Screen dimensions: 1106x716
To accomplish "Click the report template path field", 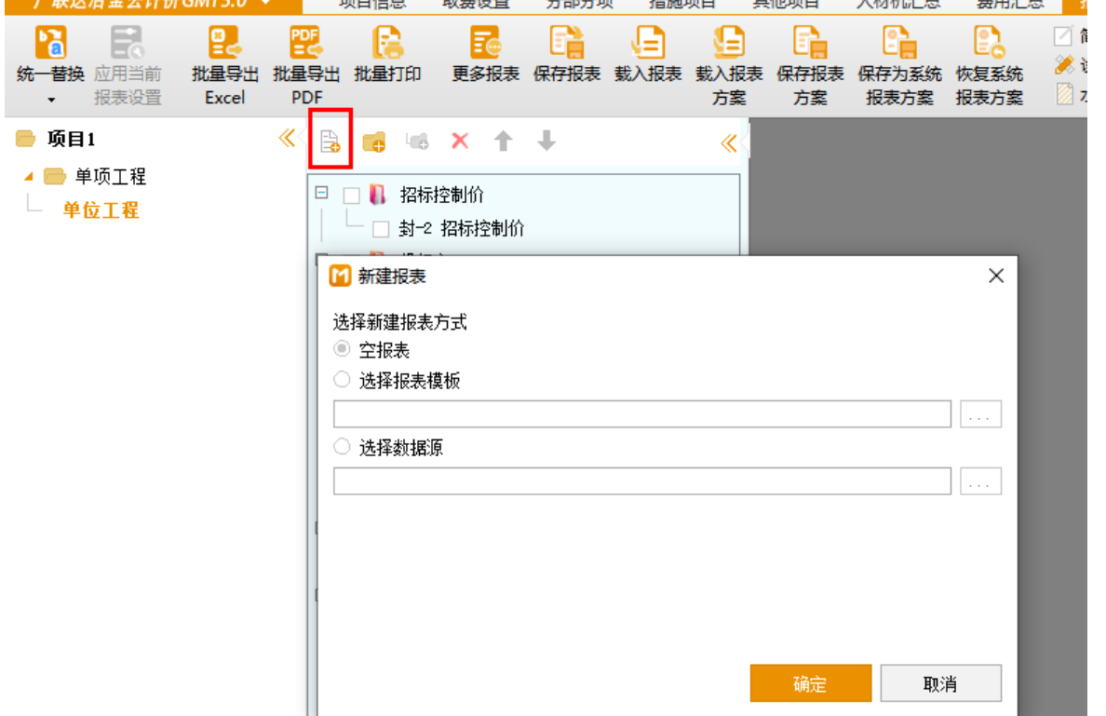I will 641,414.
